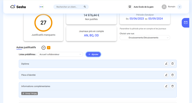Change the end date 03/09/2024
The image size is (192, 103).
tap(155, 19)
